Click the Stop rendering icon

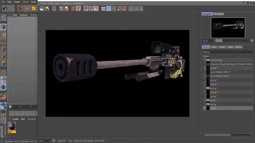[54, 9]
